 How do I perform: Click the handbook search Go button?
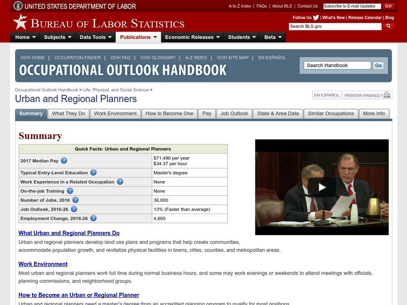pyautogui.click(x=378, y=66)
